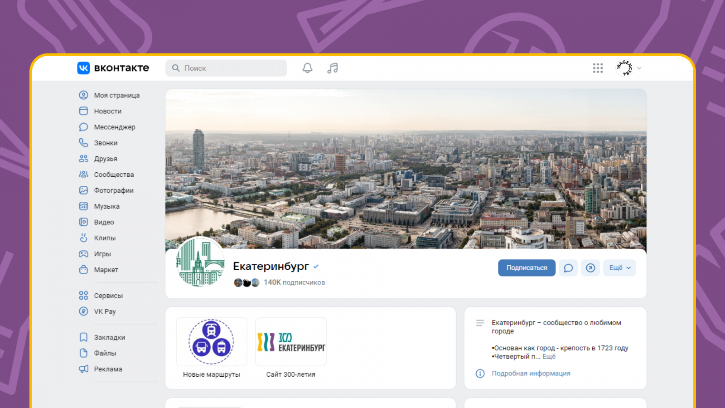The width and height of the screenshot is (725, 408).
Task: Open notifications bell icon
Action: pyautogui.click(x=307, y=68)
